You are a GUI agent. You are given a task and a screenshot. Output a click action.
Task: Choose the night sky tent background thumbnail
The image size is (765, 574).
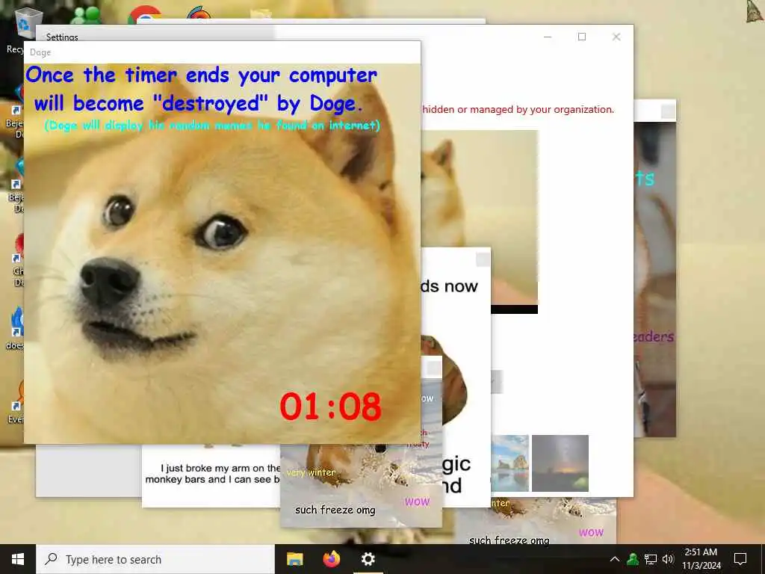pos(560,463)
